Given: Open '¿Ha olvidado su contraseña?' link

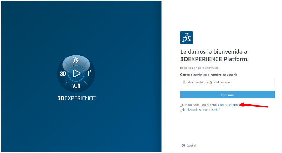Looking at the screenshot, I should [x=200, y=110].
